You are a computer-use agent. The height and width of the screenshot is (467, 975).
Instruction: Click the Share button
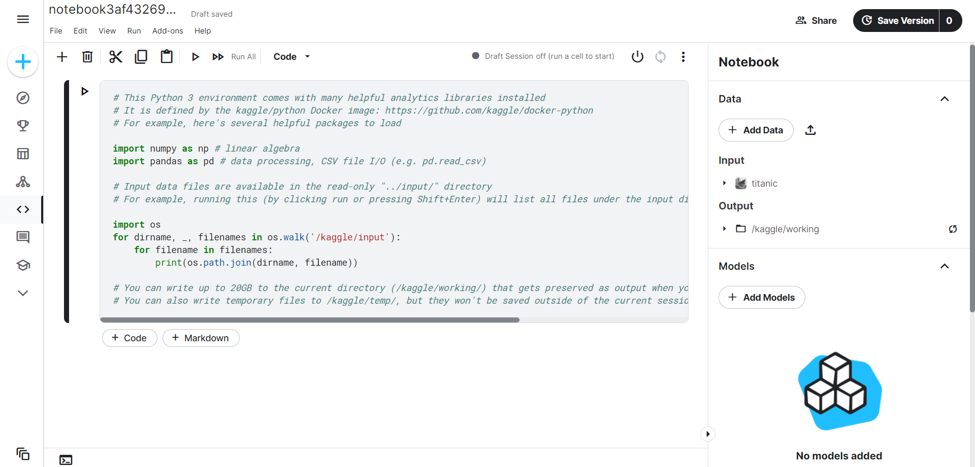817,21
